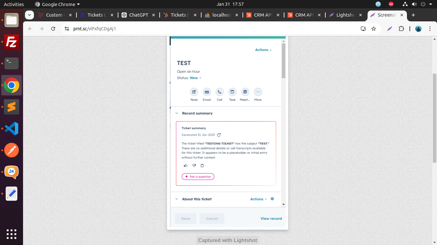Collapse the About this ticket section
Image resolution: width=437 pixels, height=245 pixels.
pyautogui.click(x=177, y=199)
